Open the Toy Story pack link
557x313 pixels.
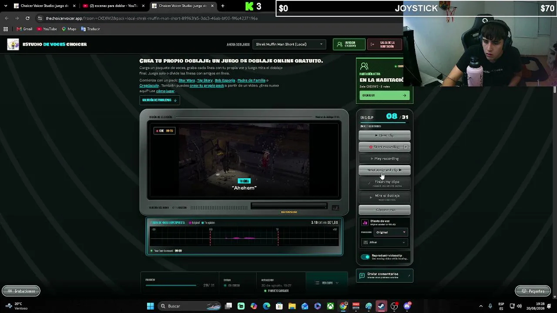205,80
